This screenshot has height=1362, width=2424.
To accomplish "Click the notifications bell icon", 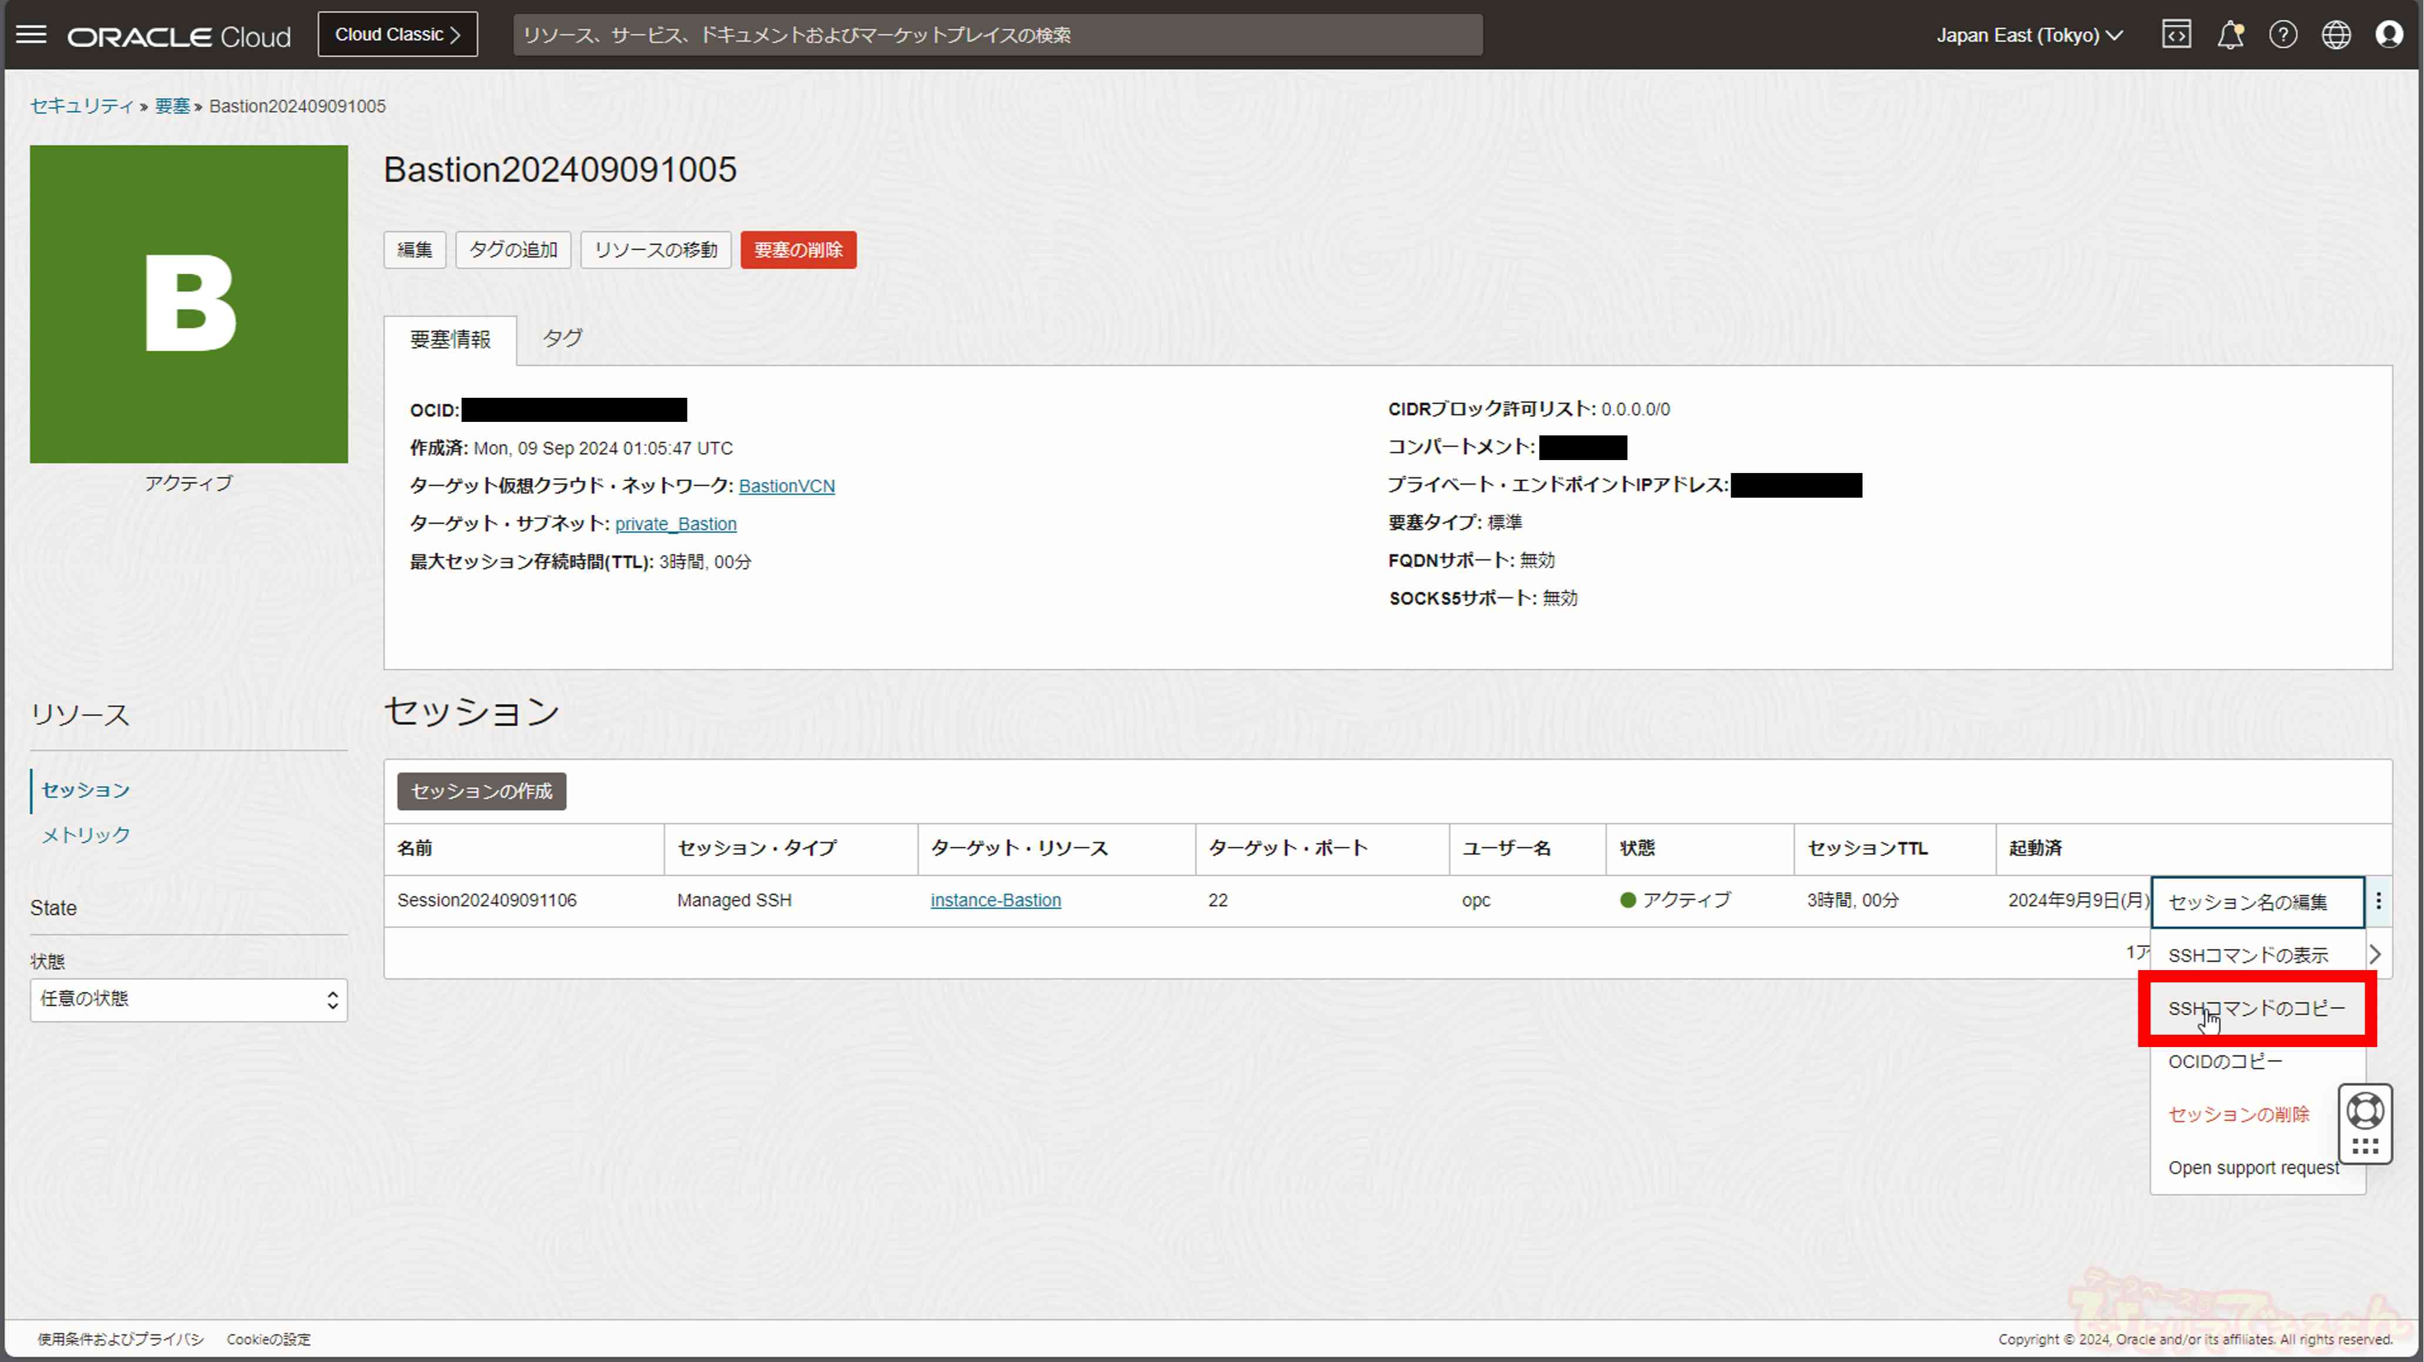I will click(2229, 35).
